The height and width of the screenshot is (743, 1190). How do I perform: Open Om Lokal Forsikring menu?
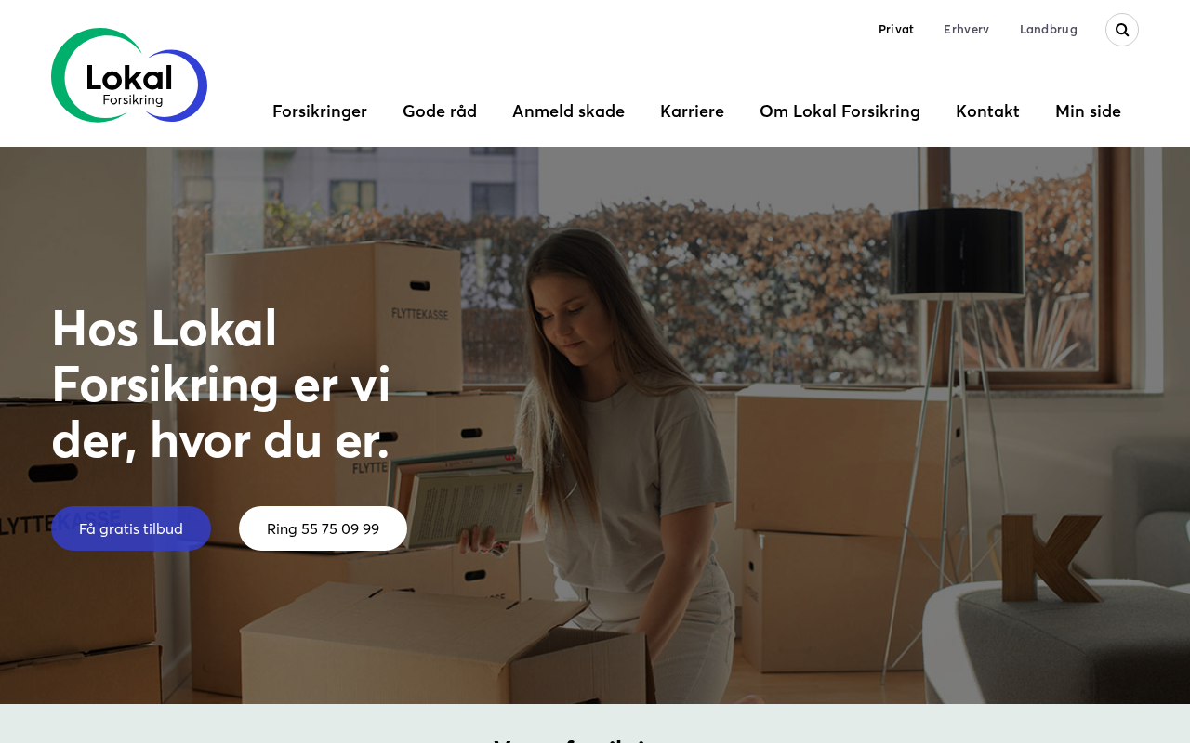(840, 111)
